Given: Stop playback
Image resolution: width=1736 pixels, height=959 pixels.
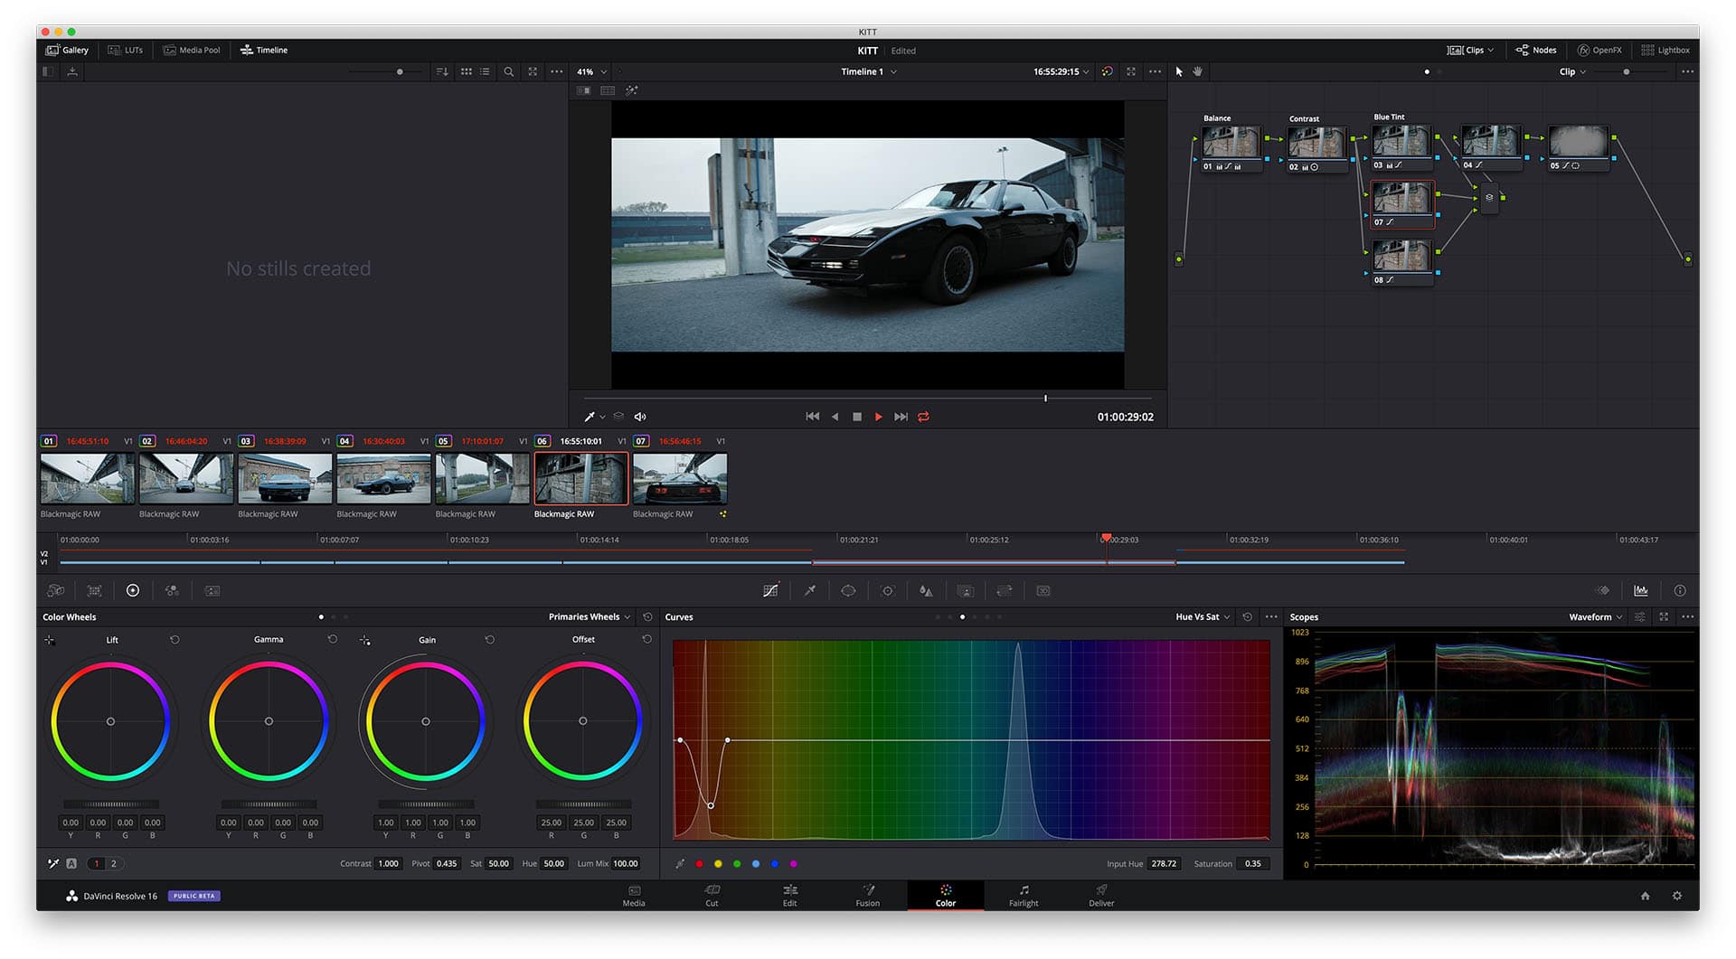Looking at the screenshot, I should (x=857, y=417).
